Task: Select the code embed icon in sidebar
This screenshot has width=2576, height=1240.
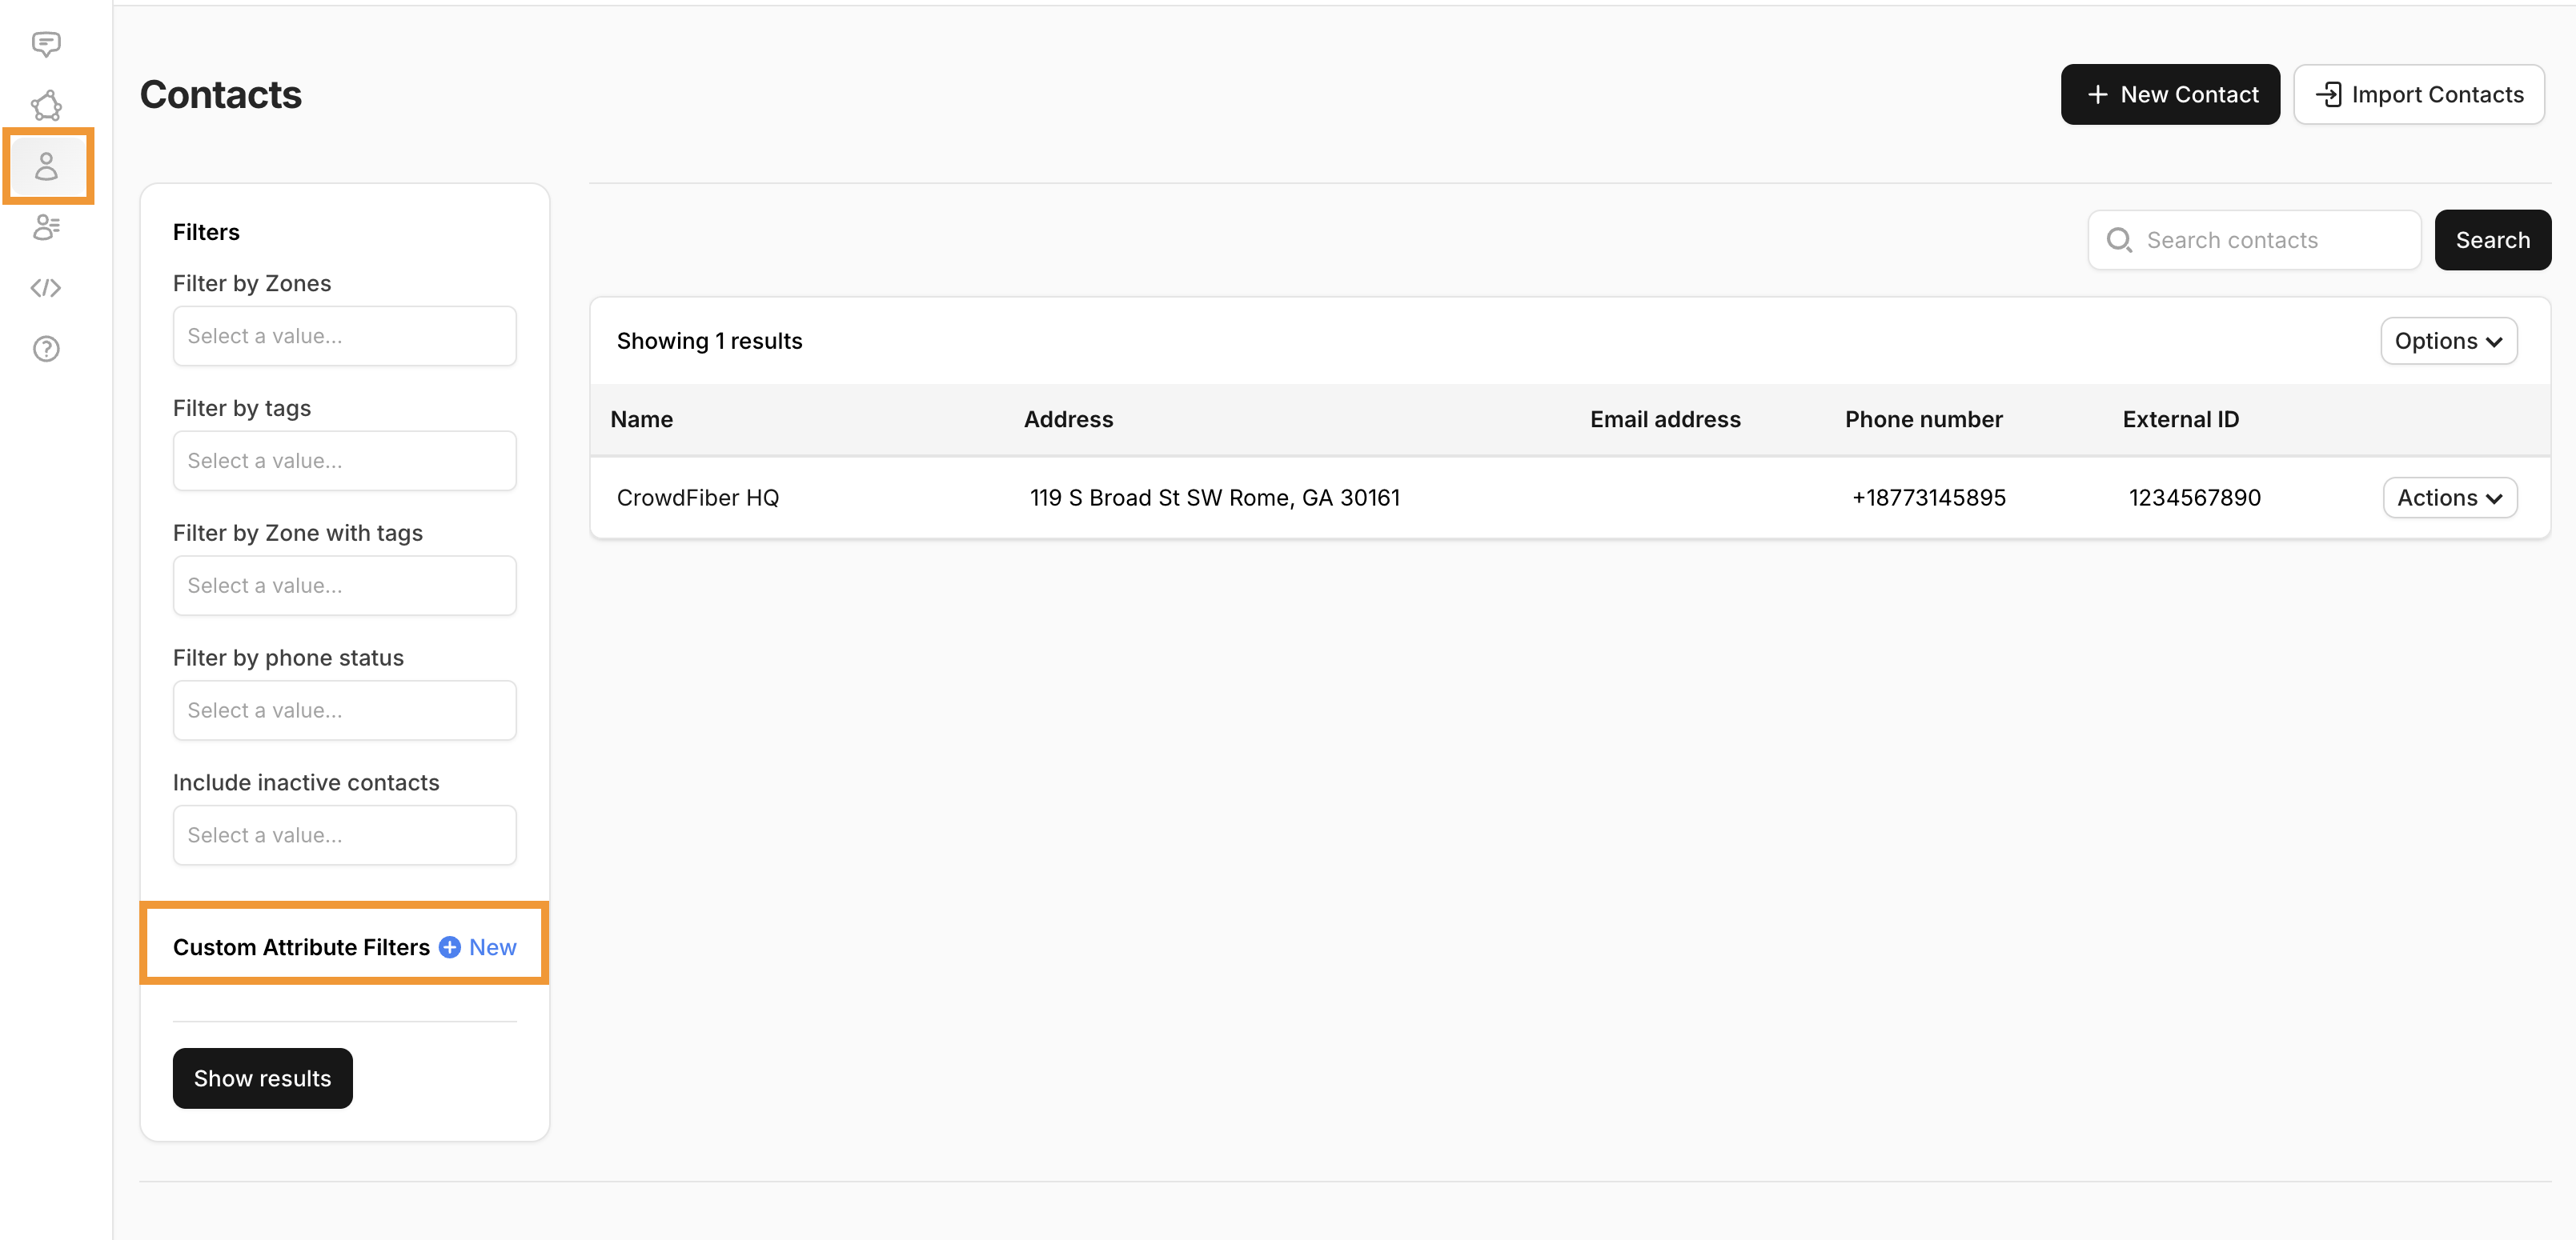Action: 46,288
